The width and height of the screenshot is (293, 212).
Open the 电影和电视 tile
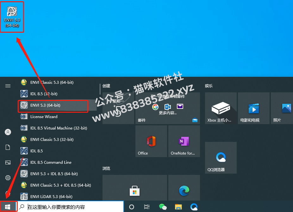tap(253, 108)
